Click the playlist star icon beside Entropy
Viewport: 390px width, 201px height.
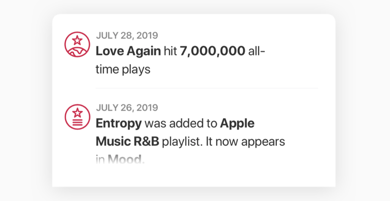78,117
